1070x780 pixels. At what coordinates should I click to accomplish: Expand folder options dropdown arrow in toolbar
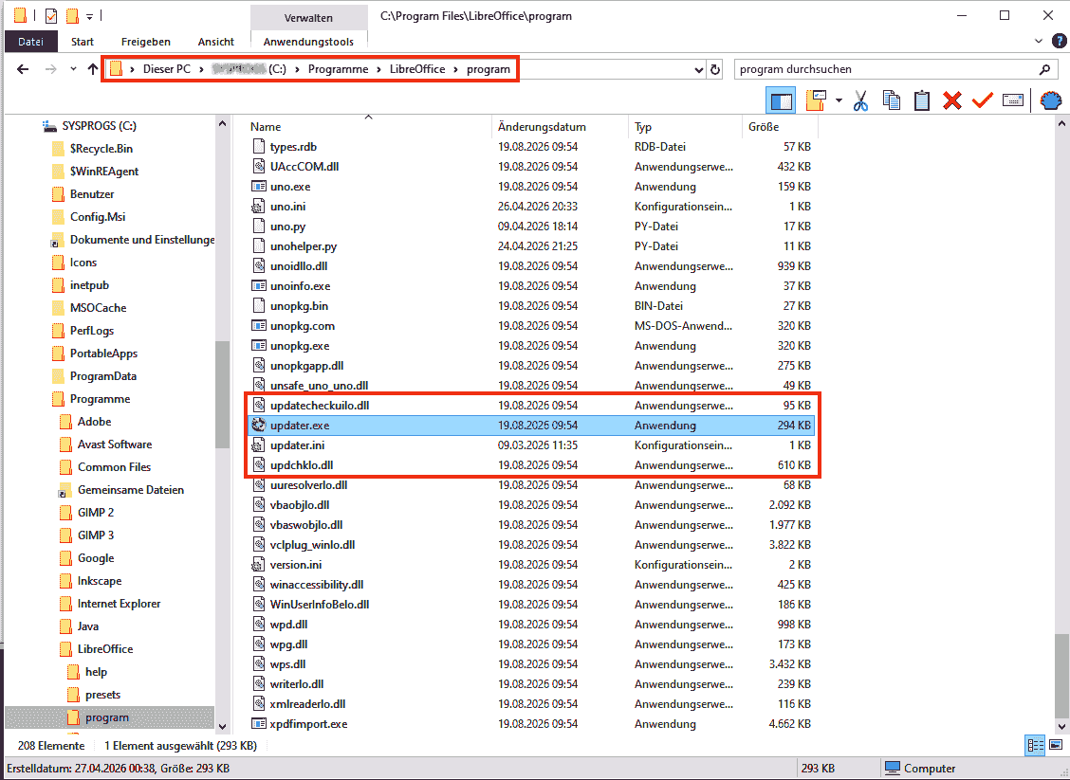point(839,101)
